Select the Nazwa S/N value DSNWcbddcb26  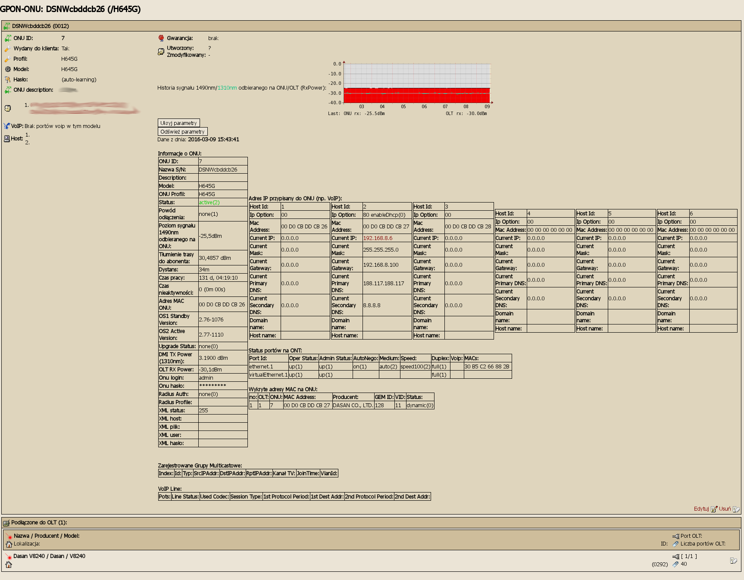point(218,170)
